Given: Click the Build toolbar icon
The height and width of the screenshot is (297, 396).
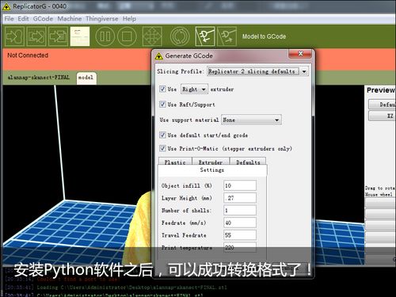Looking at the screenshot, I should coord(15,36).
